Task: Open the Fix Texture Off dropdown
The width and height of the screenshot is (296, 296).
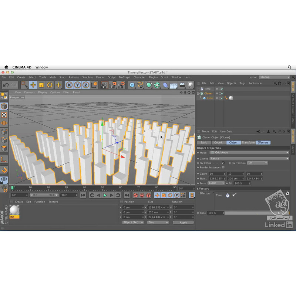Action: point(257,163)
